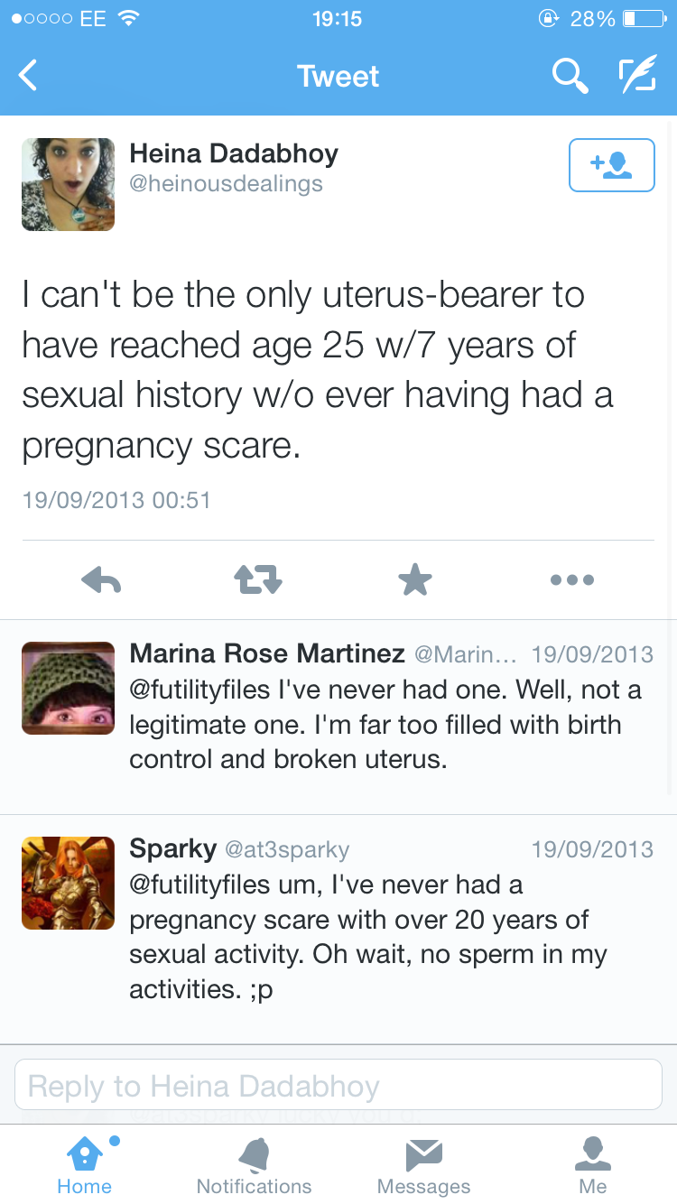Image resolution: width=677 pixels, height=1204 pixels.
Task: Reply to the tweet using arrow icon
Action: (101, 580)
